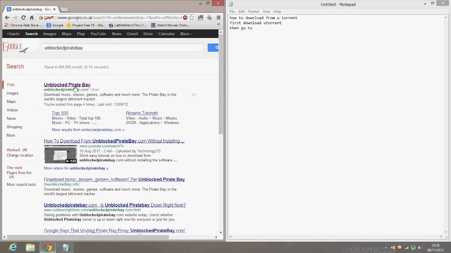Open Project Free TV bookmark
Screen dimensions: 451x253
coord(86,25)
